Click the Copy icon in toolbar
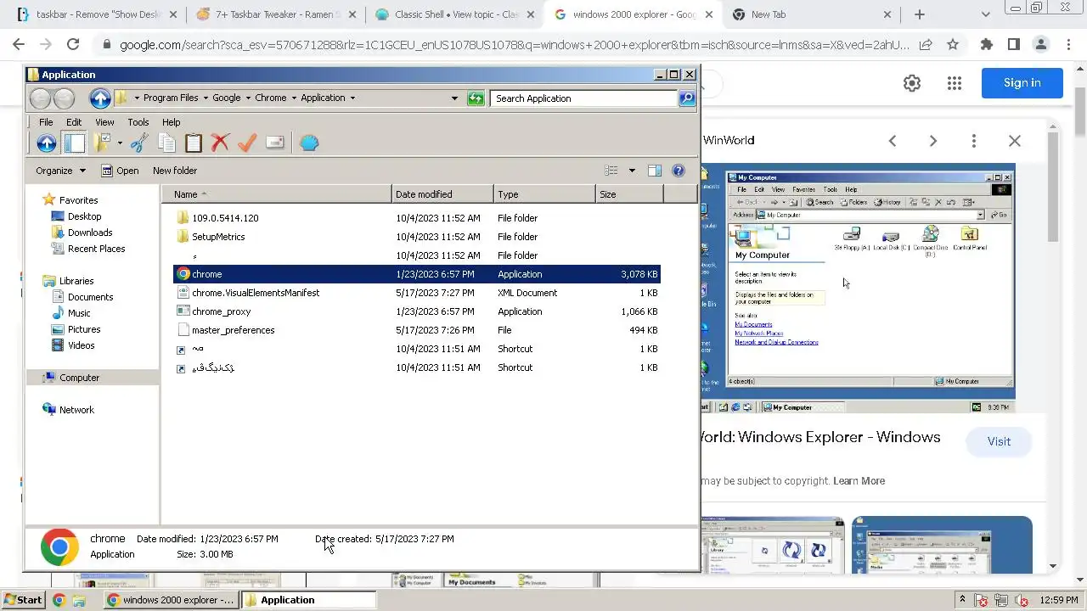 (166, 143)
